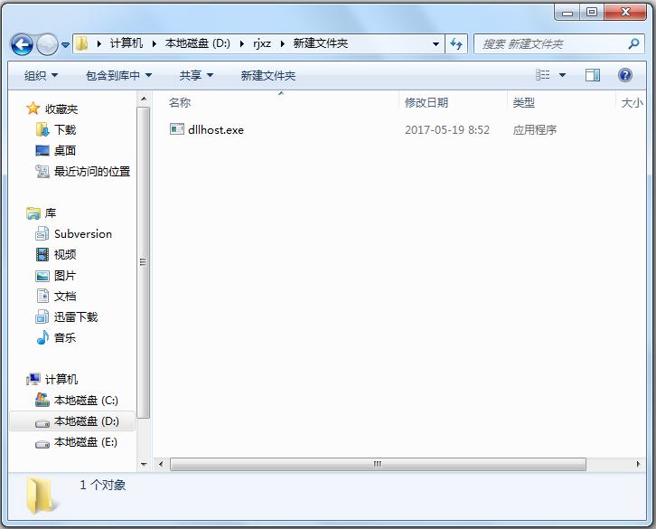Click the 最近访问的位置 icon
656x529 pixels.
point(42,171)
